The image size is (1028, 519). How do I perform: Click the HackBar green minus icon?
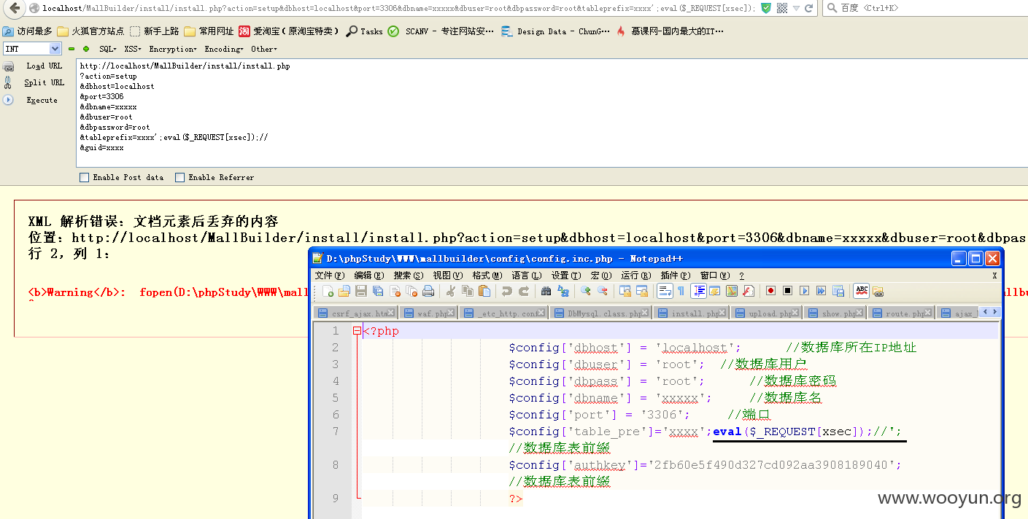point(72,49)
